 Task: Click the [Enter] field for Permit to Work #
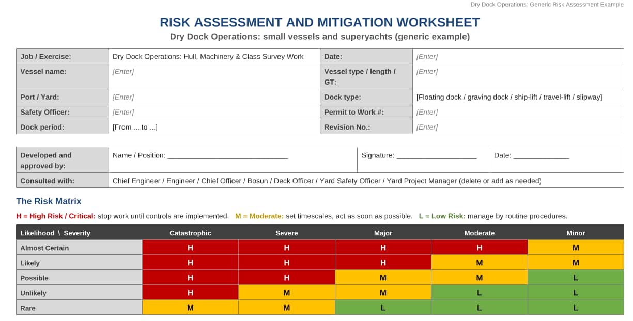tap(518, 111)
